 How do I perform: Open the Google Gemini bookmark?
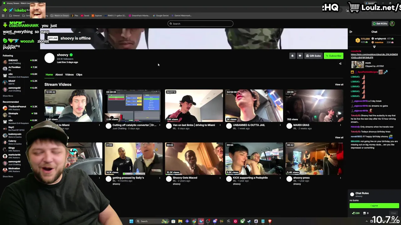pyautogui.click(x=161, y=16)
